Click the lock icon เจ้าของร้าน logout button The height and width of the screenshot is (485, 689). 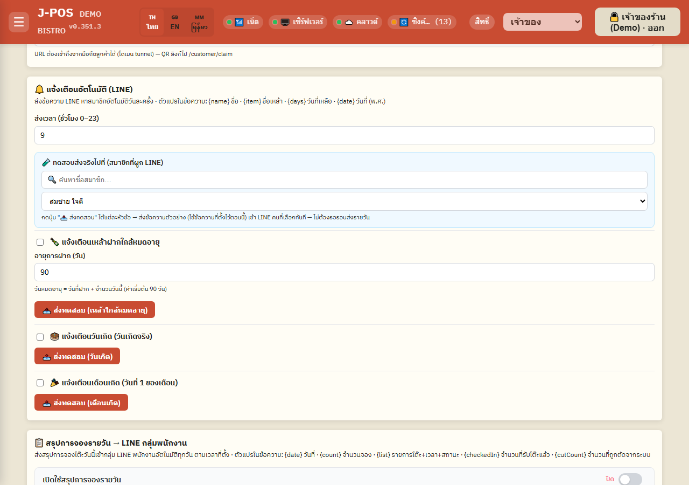pyautogui.click(x=637, y=22)
